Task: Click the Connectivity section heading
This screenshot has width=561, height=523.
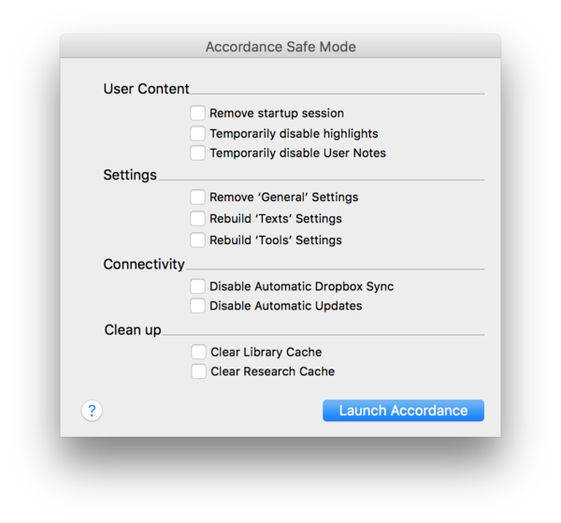Action: click(x=144, y=264)
